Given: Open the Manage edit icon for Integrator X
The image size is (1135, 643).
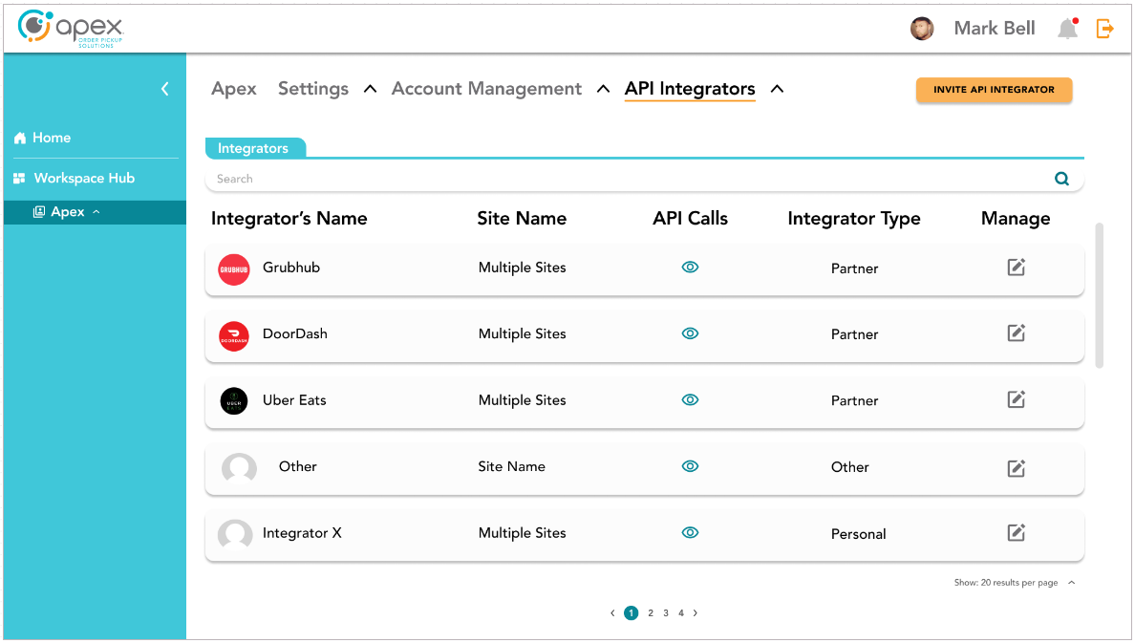Looking at the screenshot, I should [x=1017, y=533].
